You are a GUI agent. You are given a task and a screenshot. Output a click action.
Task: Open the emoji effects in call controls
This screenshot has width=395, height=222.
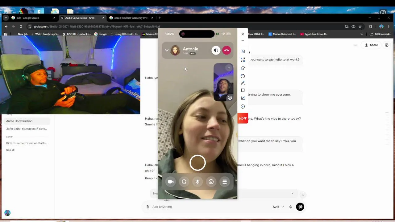[x=211, y=182]
